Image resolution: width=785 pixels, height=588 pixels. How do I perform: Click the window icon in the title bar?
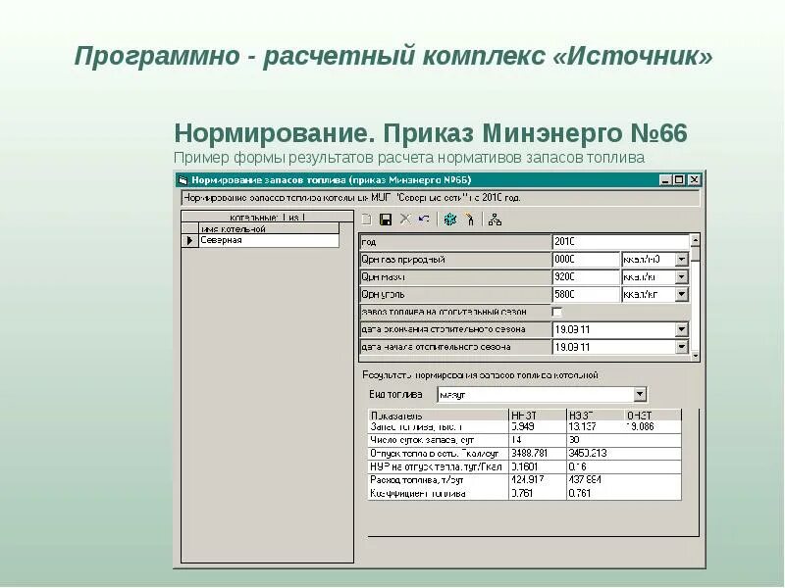point(185,178)
